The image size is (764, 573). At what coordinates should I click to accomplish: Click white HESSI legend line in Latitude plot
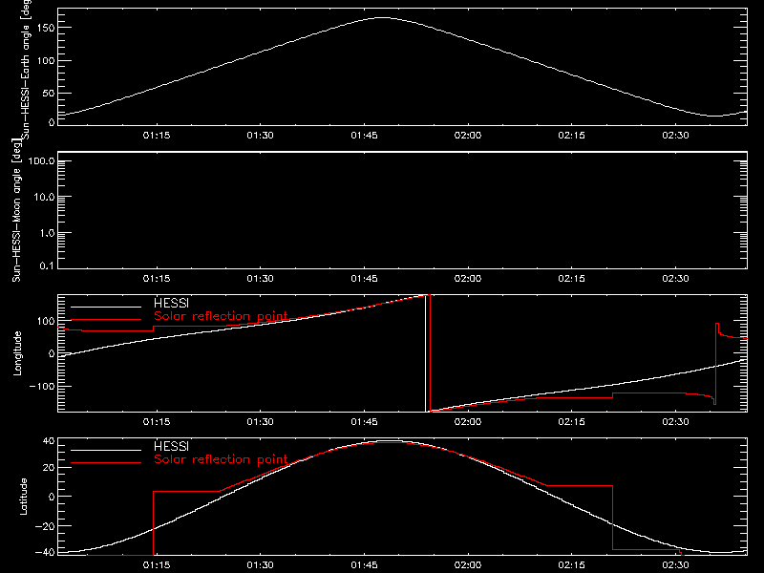106,450
